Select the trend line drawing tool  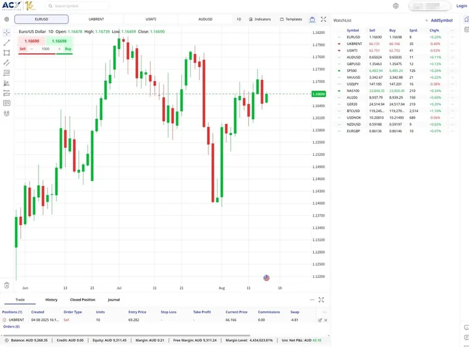pyautogui.click(x=7, y=42)
